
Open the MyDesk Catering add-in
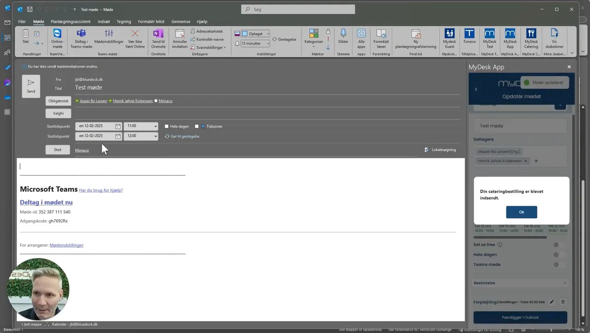tap(531, 38)
